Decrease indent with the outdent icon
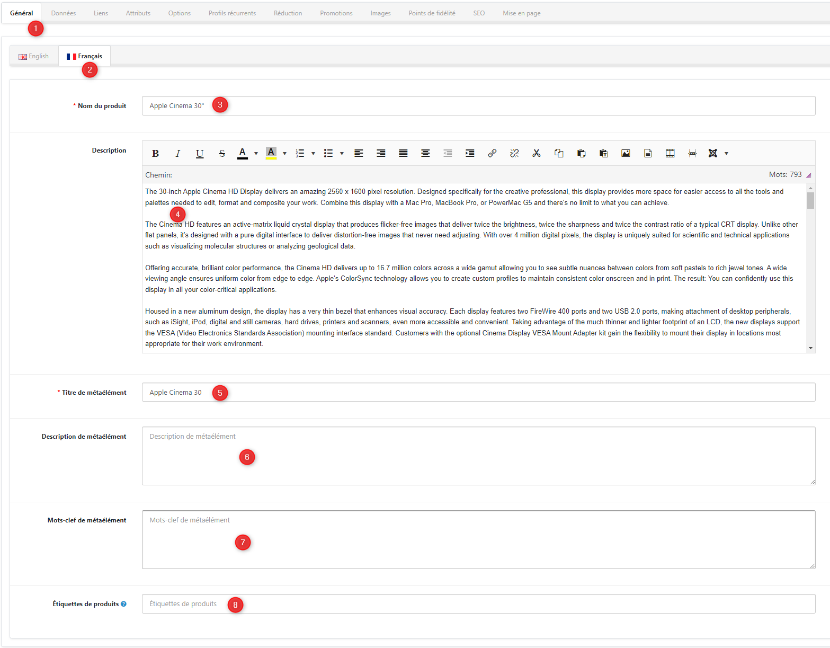 pyautogui.click(x=448, y=154)
